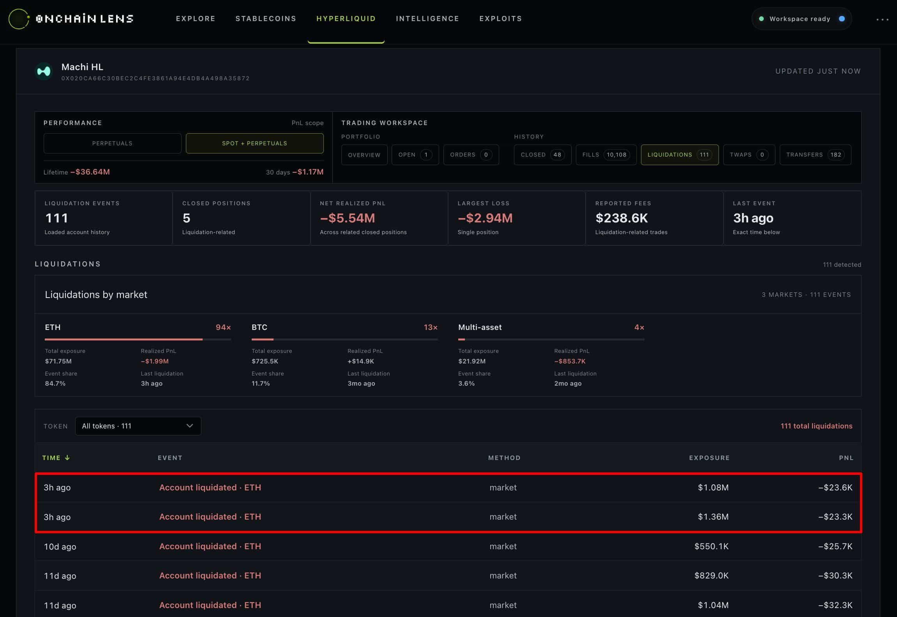Viewport: 897px width, 617px height.
Task: Click the blue workspace status dot
Action: tap(842, 19)
